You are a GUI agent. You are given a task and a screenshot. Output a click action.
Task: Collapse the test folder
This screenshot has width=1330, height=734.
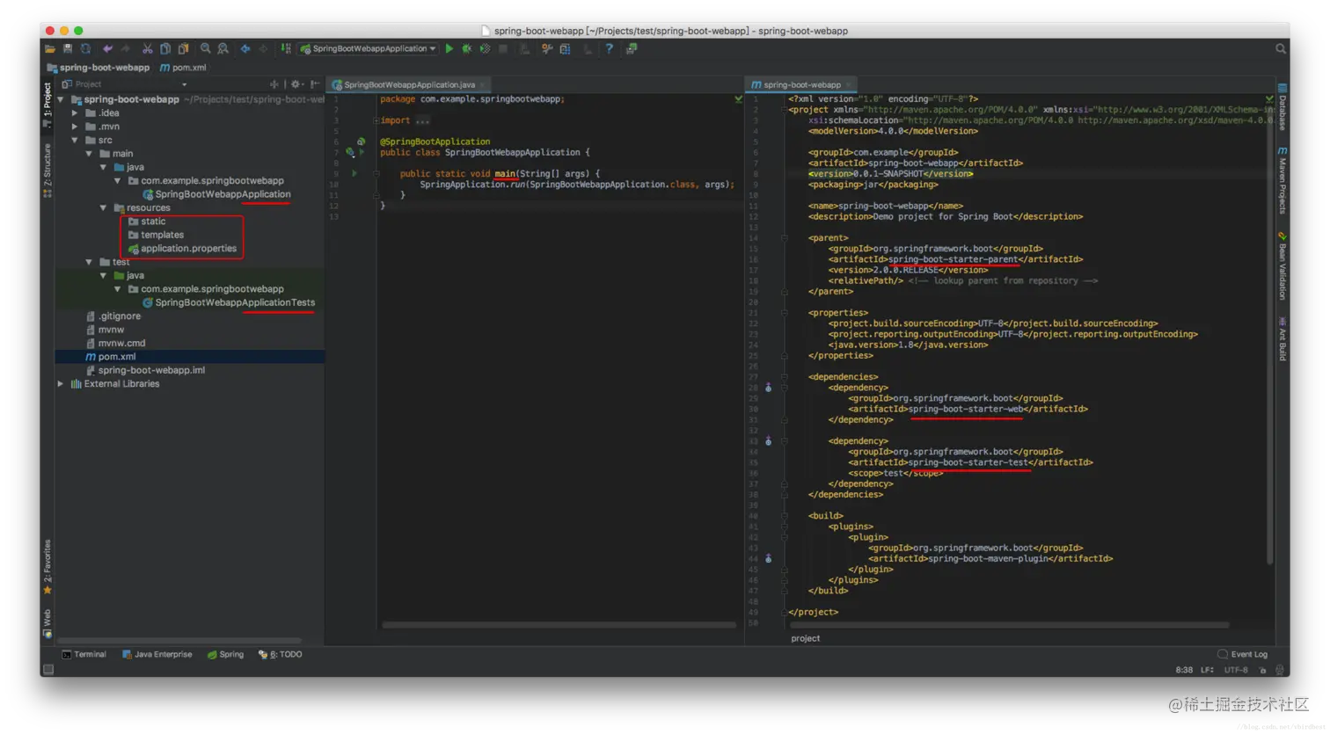pos(89,262)
